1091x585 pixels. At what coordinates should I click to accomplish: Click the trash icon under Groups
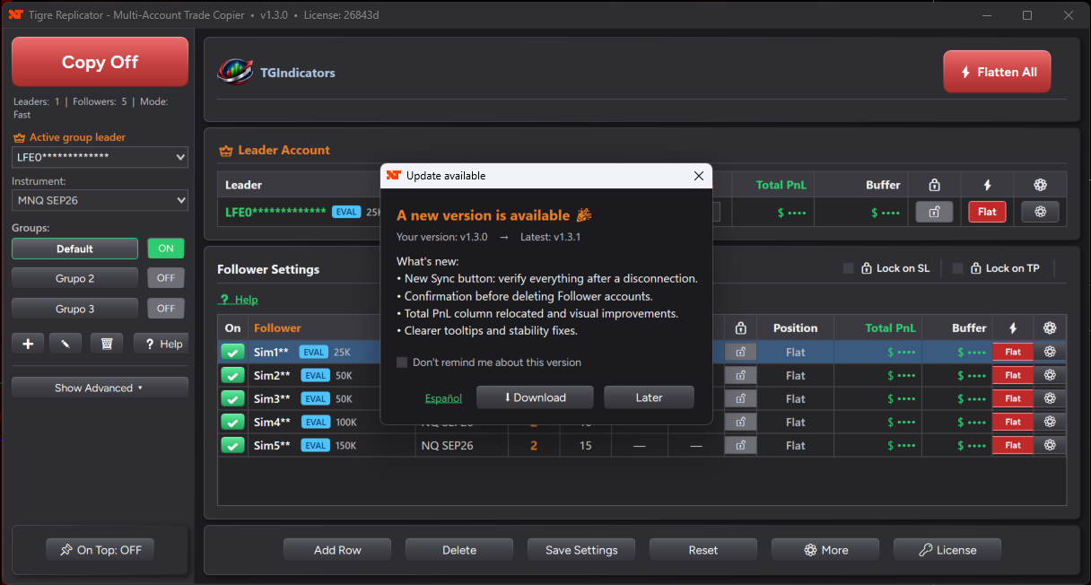(107, 344)
